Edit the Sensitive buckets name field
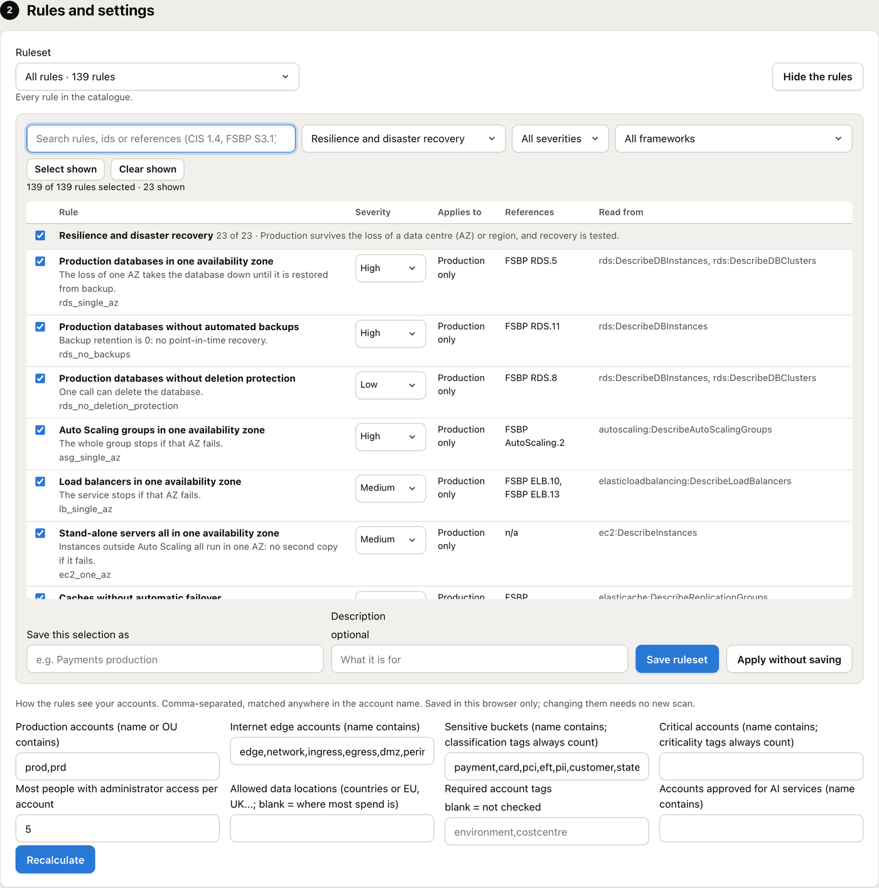 (x=547, y=767)
